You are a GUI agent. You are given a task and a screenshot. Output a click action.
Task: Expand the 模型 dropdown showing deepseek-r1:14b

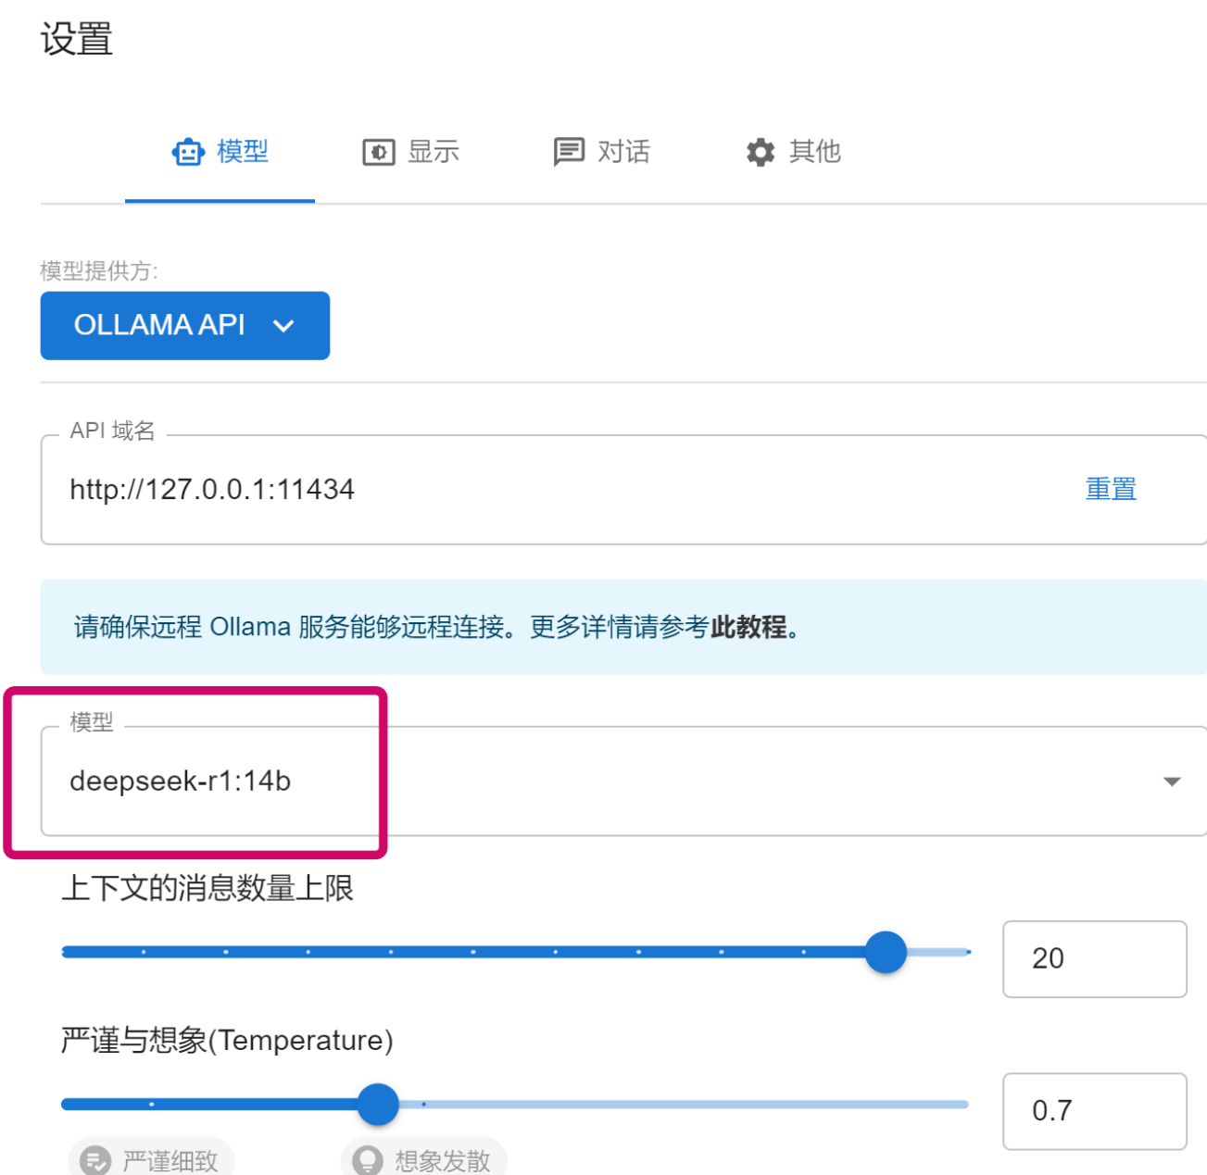click(1173, 781)
